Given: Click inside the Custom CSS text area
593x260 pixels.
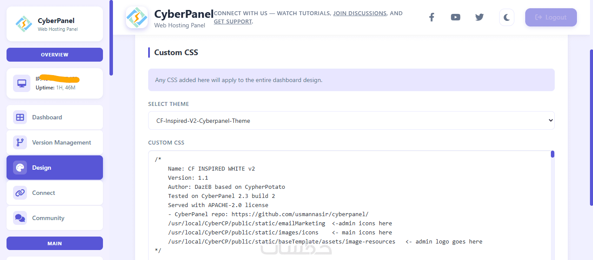Looking at the screenshot, I should [x=348, y=208].
